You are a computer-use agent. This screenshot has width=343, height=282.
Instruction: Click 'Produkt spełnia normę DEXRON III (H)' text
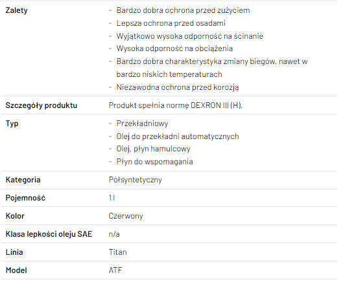click(x=176, y=105)
